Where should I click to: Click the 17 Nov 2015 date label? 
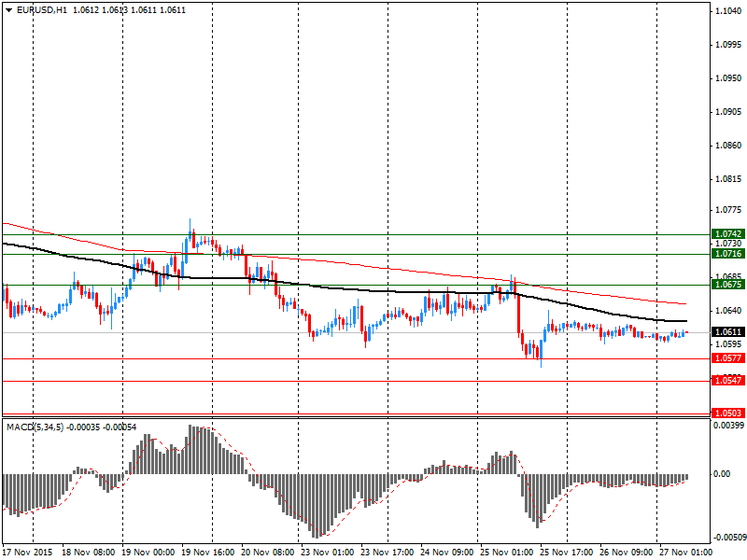pos(28,553)
